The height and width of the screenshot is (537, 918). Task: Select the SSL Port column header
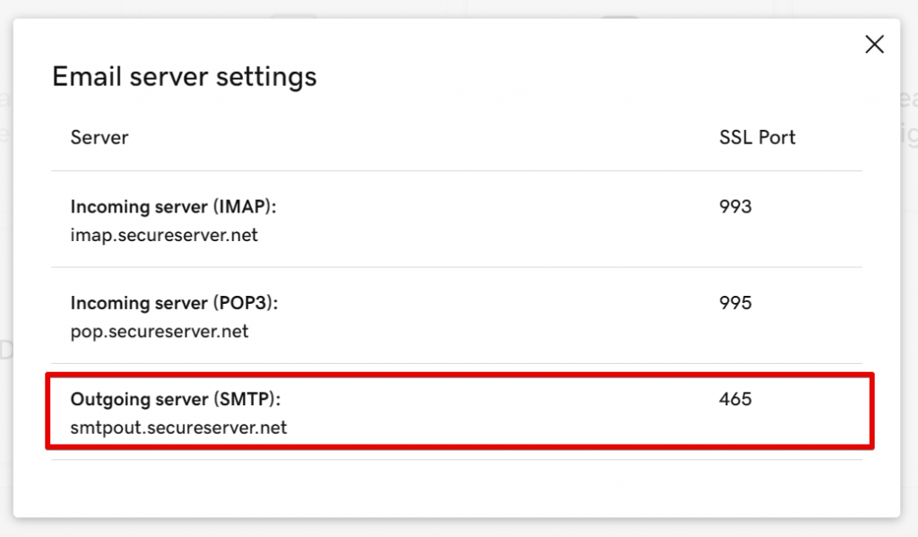pyautogui.click(x=757, y=137)
